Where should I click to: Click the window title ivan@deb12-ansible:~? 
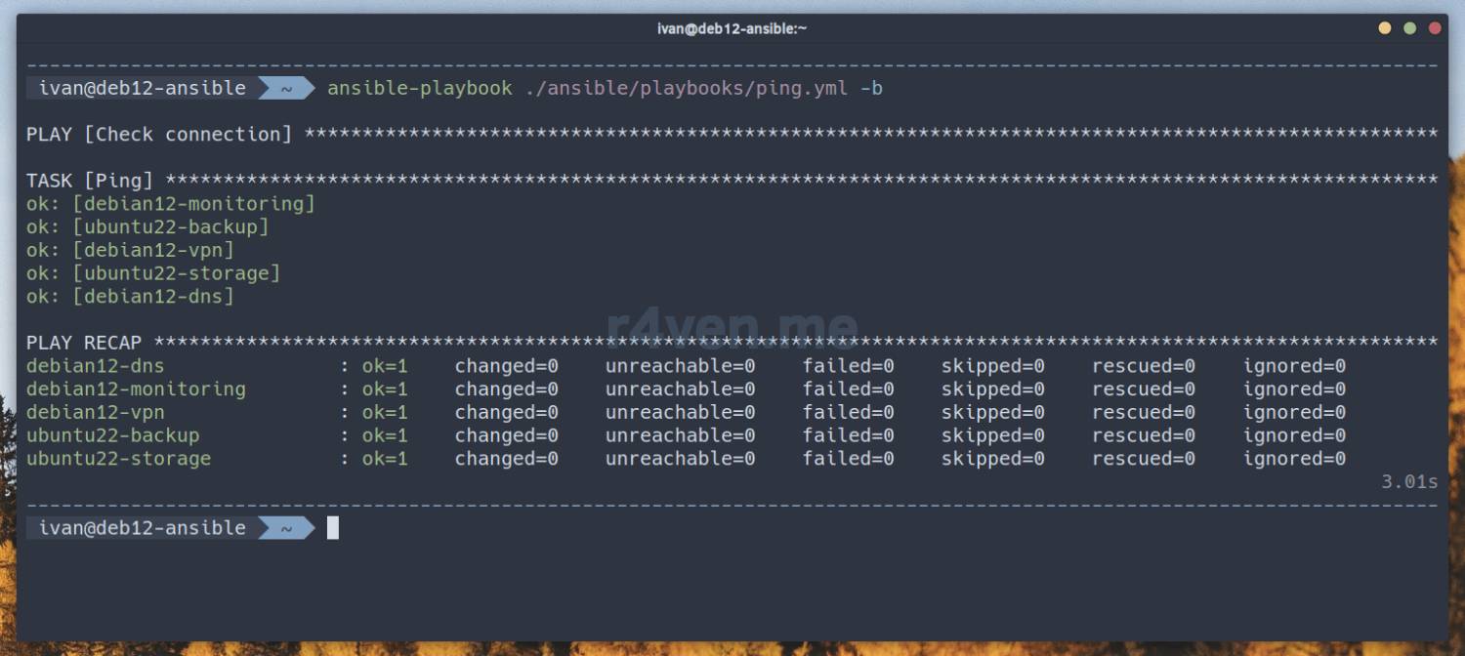point(732,28)
